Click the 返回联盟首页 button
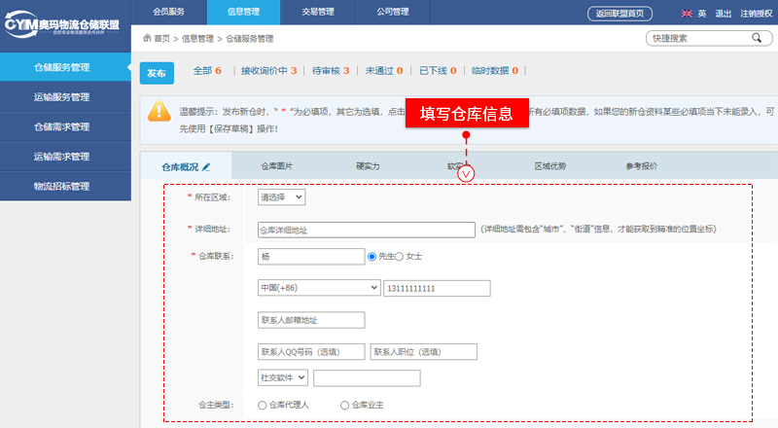Screen dimensions: 778x428 coord(620,14)
